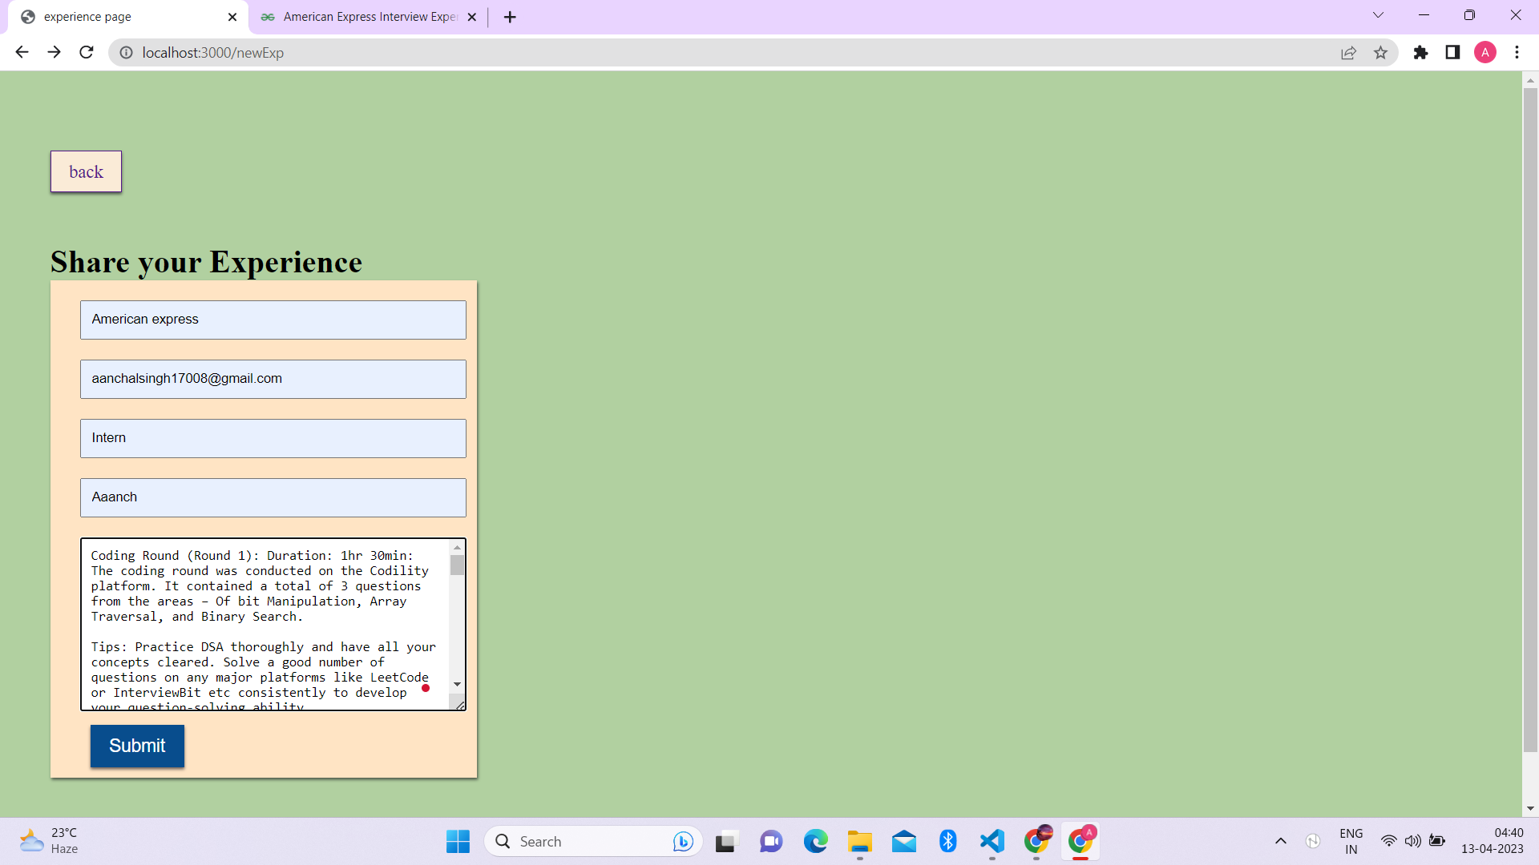View site information icon in address bar
Image resolution: width=1539 pixels, height=865 pixels.
coord(126,52)
